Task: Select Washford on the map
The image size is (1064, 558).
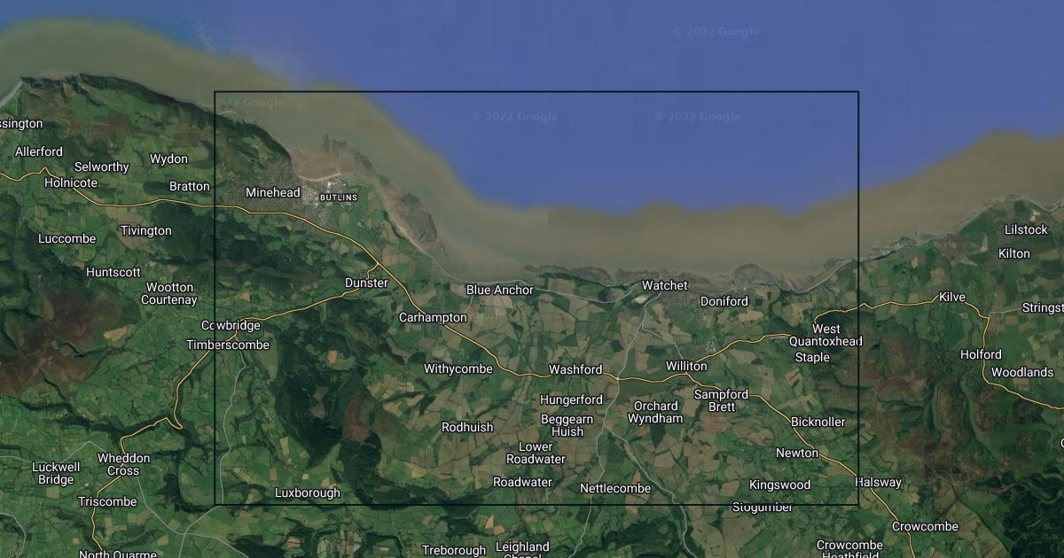Action: (575, 369)
